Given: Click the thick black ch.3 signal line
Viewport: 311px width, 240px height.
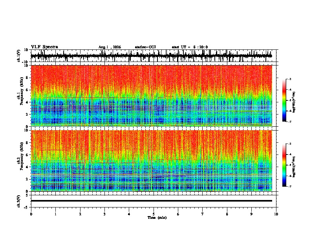Looking at the screenshot, I should click(151, 201).
